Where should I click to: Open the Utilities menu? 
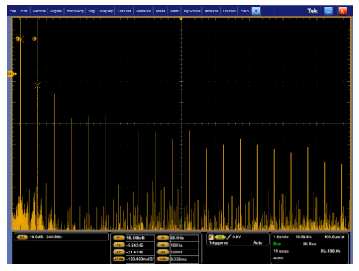click(x=229, y=11)
